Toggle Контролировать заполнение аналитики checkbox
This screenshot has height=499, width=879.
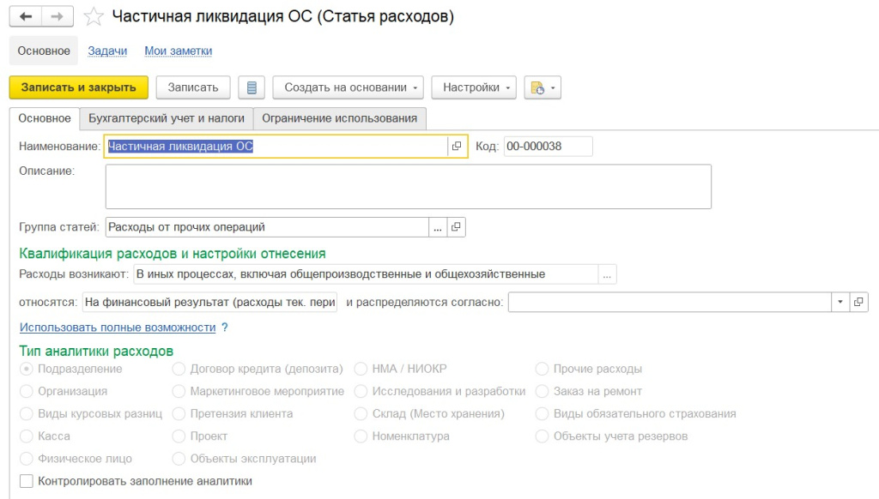(27, 481)
